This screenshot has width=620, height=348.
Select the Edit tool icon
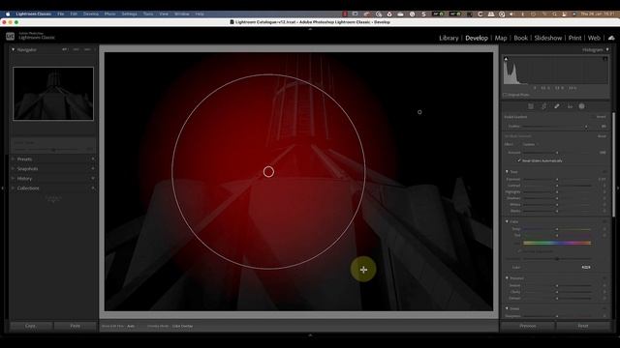click(531, 106)
